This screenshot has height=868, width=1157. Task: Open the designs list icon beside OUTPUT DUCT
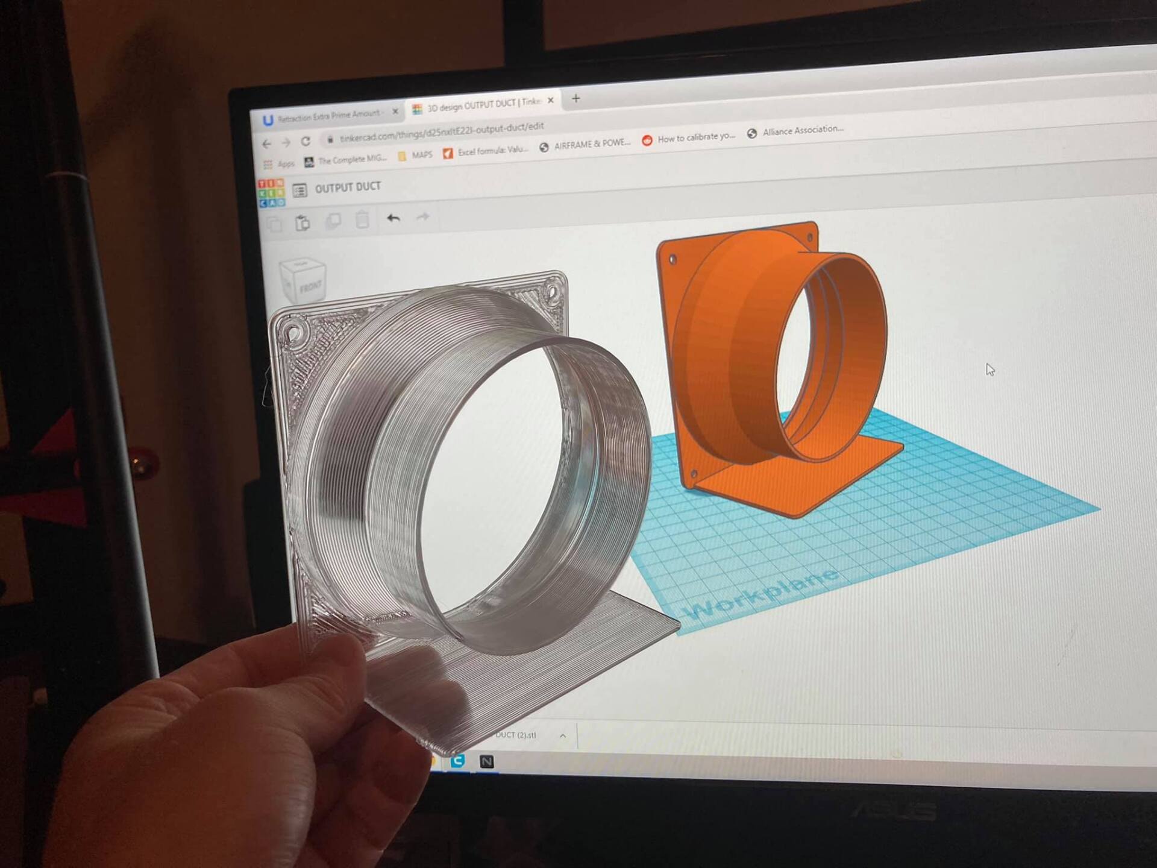click(299, 190)
